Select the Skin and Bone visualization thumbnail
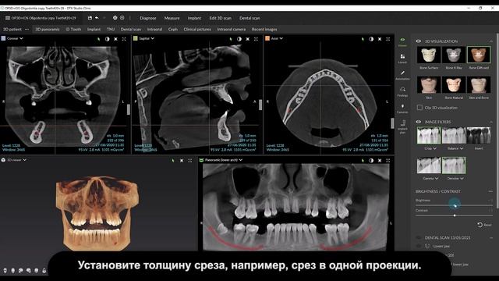 [479, 85]
